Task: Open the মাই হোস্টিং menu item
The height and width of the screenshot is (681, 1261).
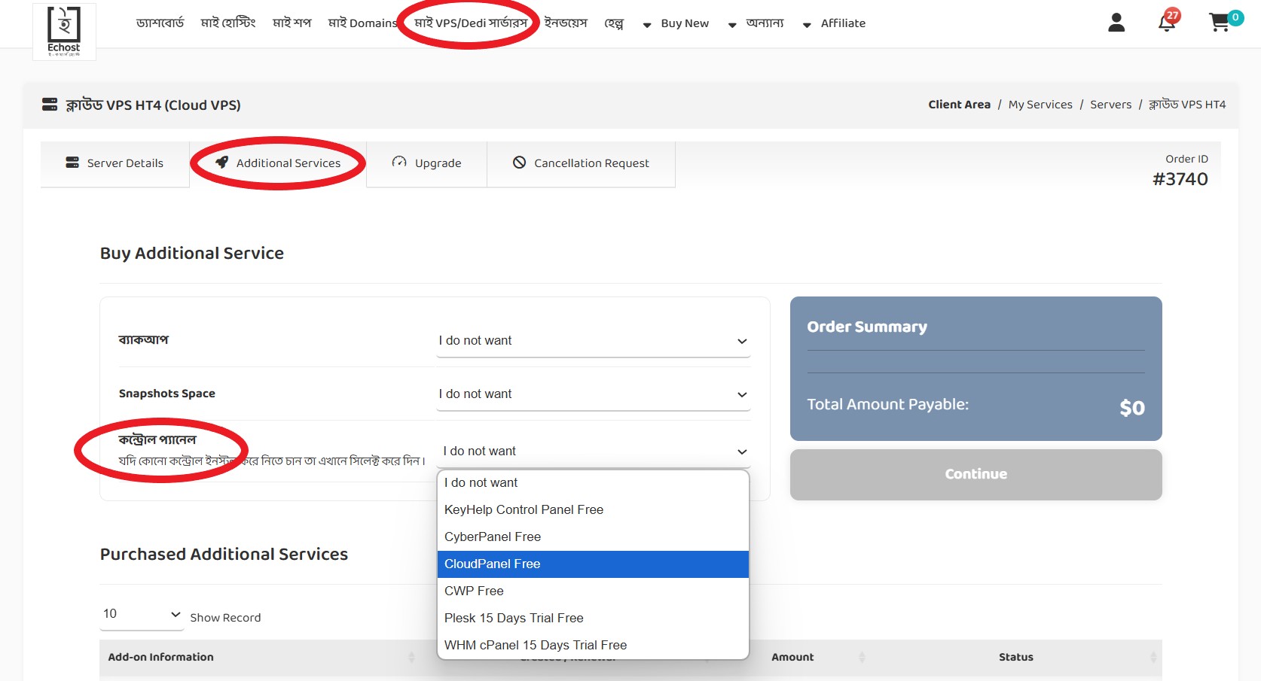Action: [228, 23]
